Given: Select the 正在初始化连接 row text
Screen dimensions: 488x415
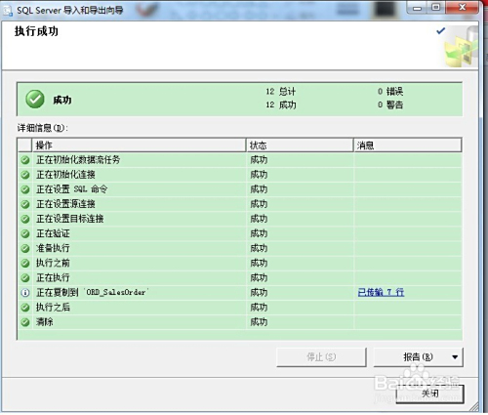Looking at the screenshot, I should click(65, 175).
